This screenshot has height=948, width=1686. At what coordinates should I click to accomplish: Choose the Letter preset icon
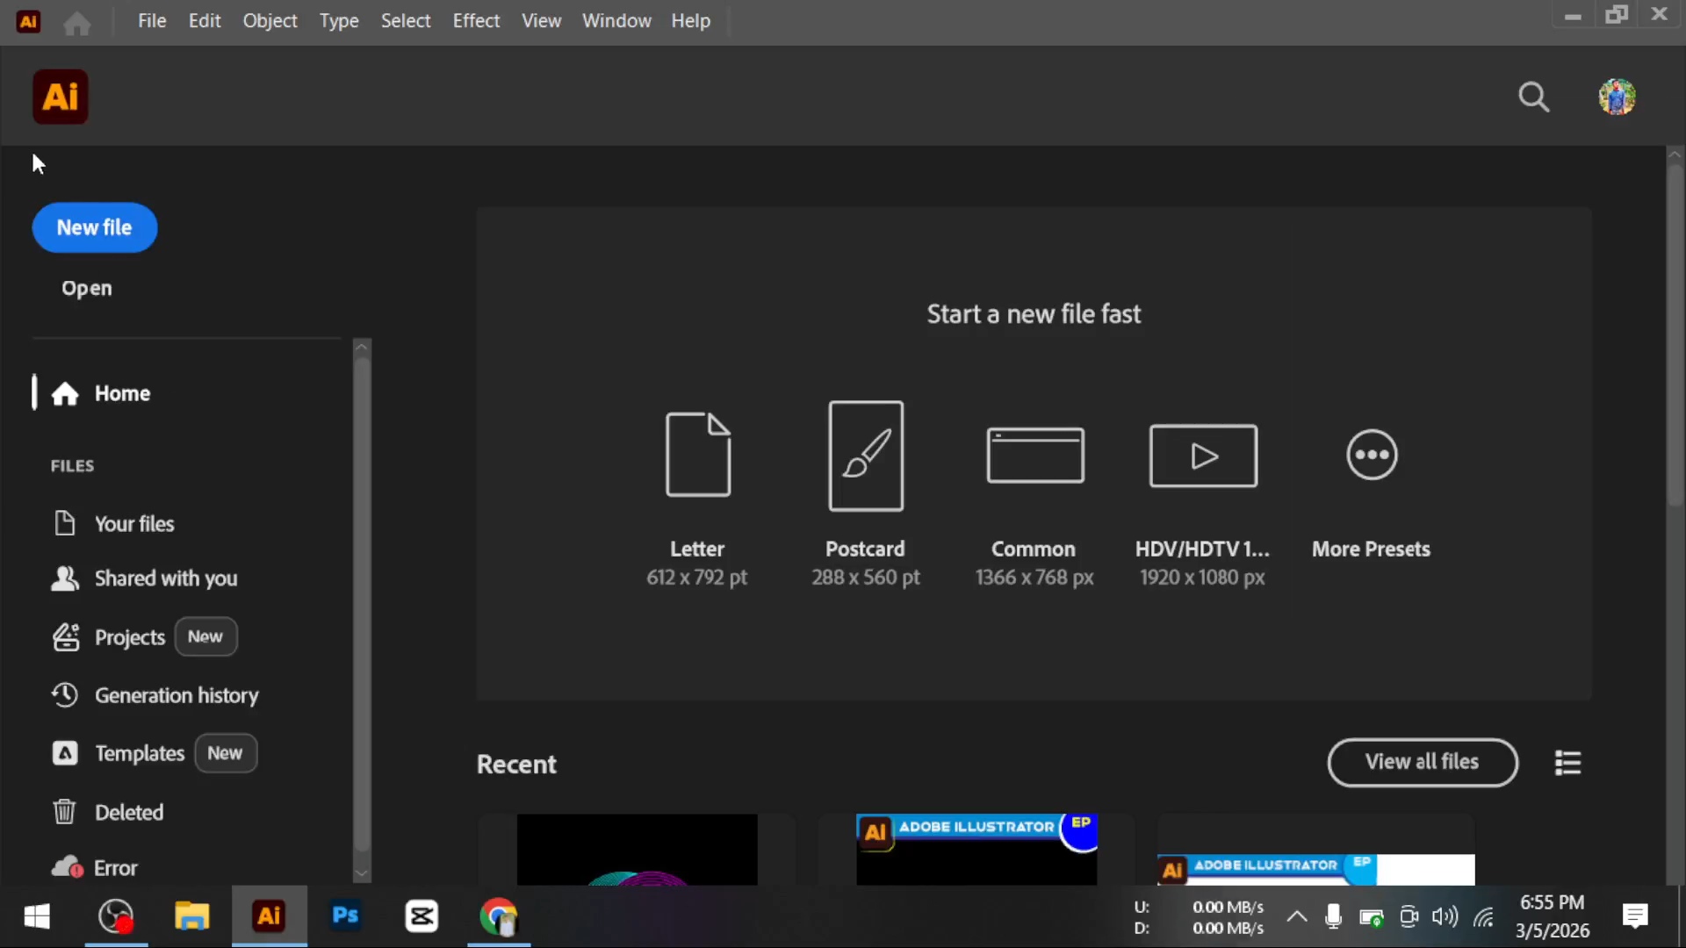[698, 455]
